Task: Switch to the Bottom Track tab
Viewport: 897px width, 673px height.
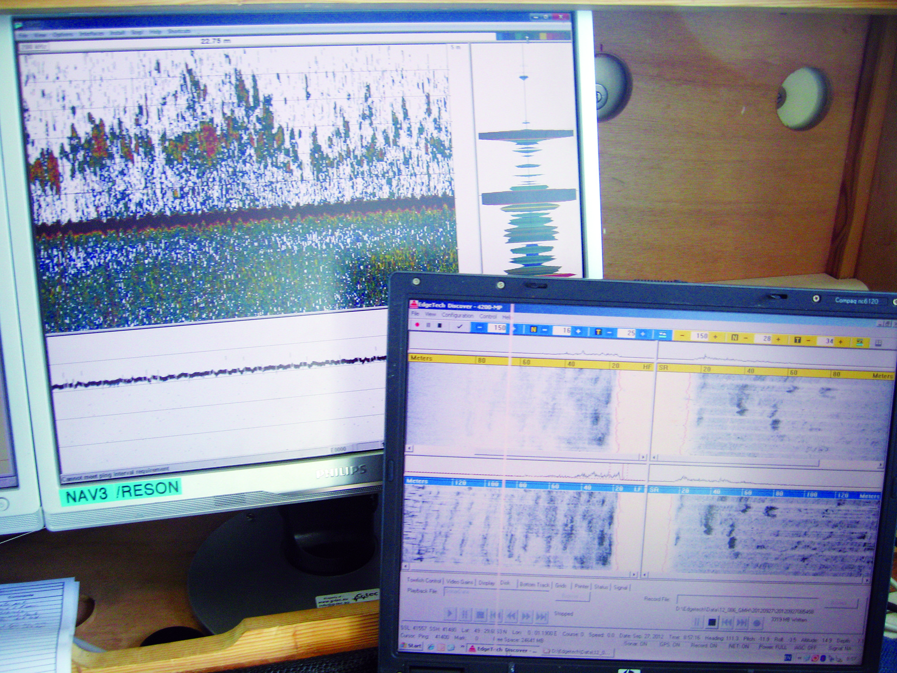Action: click(534, 585)
